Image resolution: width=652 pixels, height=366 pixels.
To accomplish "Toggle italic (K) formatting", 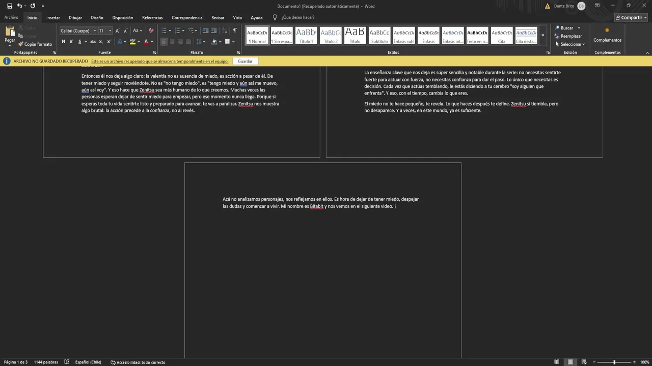I will [71, 42].
